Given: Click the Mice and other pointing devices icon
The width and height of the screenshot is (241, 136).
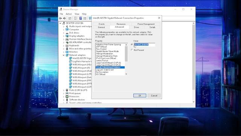Looking at the screenshot, I should pyautogui.click(x=67, y=49).
